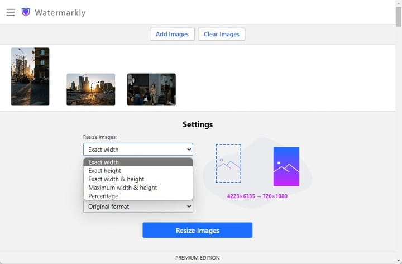Choose Maximum width & height option
The height and width of the screenshot is (264, 402).
tap(138, 188)
